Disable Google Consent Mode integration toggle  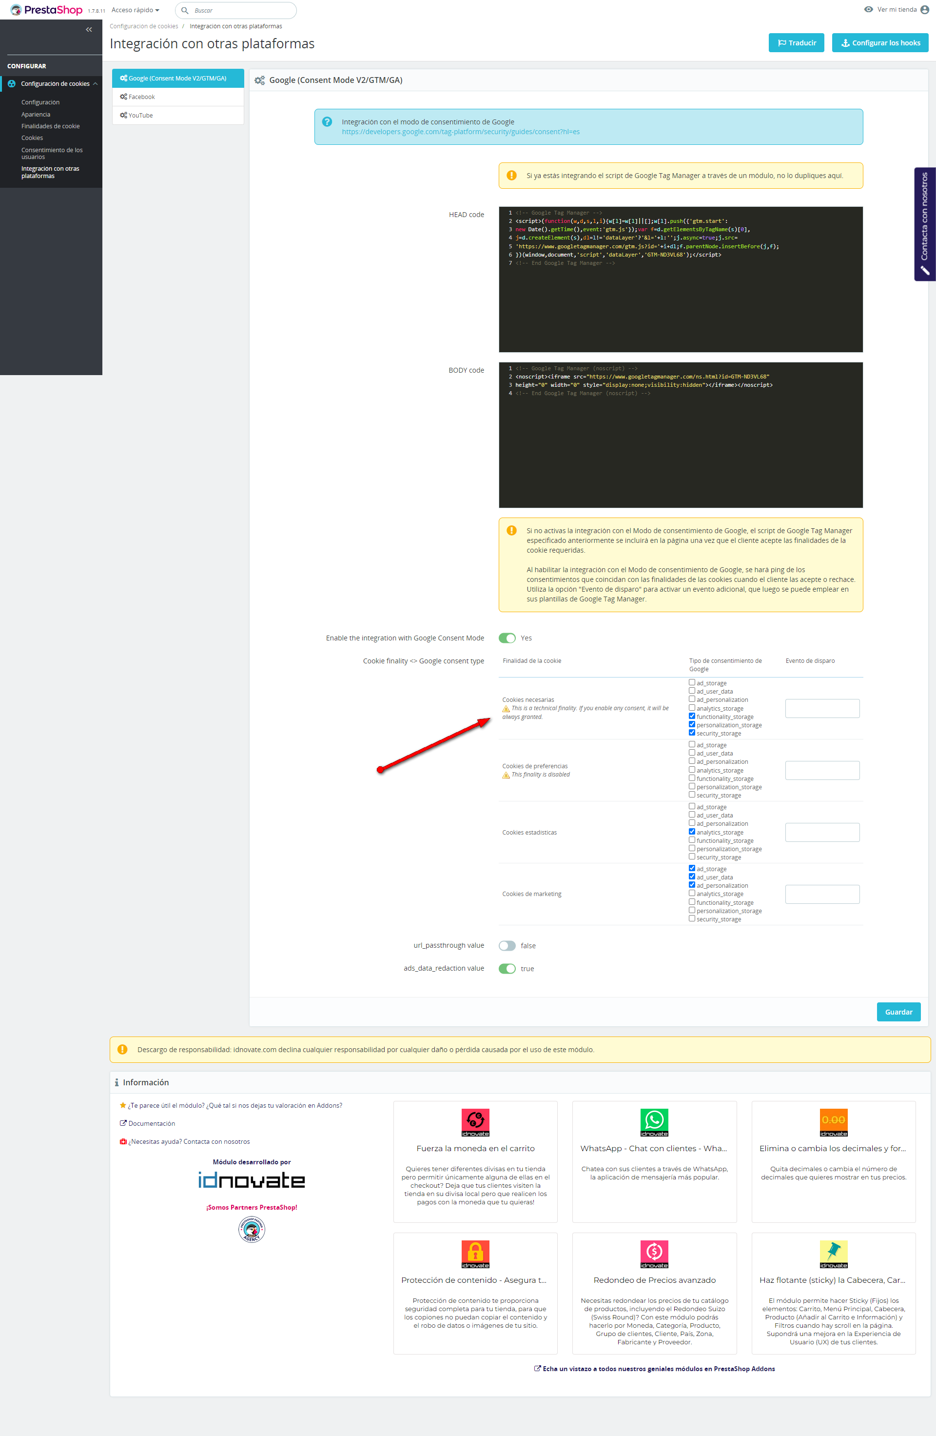pyautogui.click(x=507, y=638)
